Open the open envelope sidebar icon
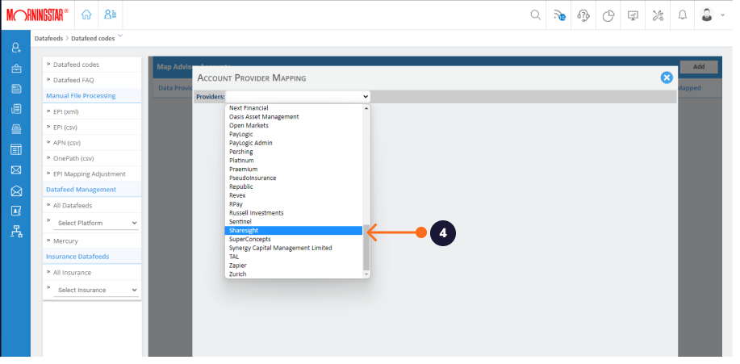740x364 pixels. (16, 190)
